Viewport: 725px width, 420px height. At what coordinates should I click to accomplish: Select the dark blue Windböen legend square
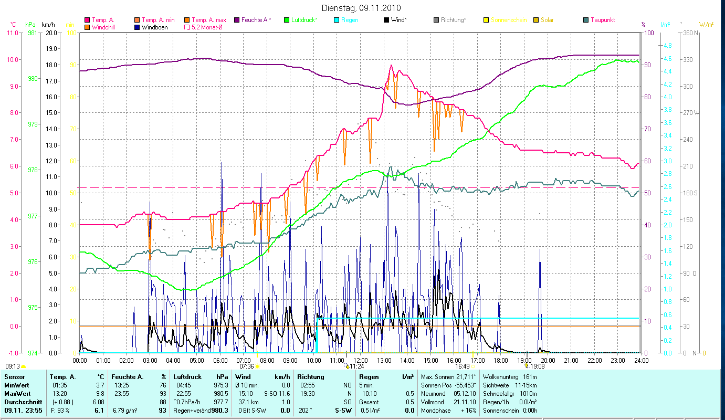tap(137, 27)
